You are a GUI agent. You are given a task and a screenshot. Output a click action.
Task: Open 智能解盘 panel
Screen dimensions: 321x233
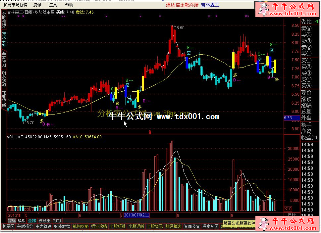62,226
